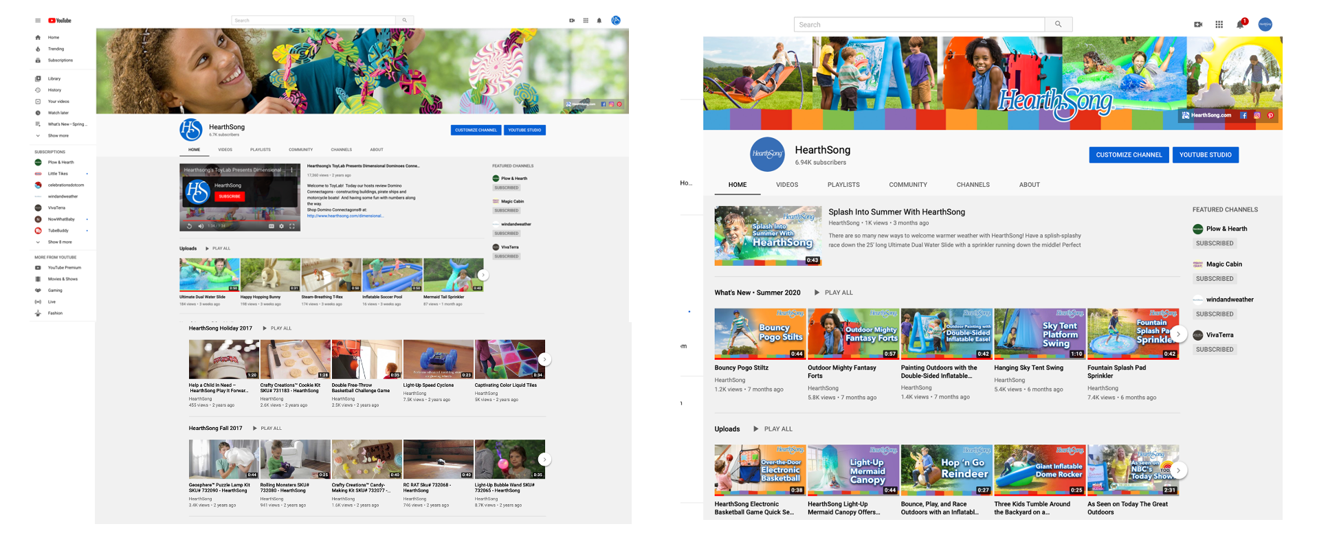1317x544 pixels.
Task: Advance HearthSong Holiday 2017 carousel arrow
Action: (544, 359)
